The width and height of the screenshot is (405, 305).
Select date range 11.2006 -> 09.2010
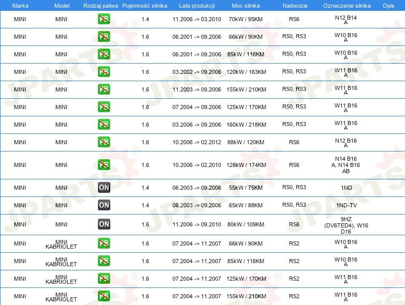197,224
